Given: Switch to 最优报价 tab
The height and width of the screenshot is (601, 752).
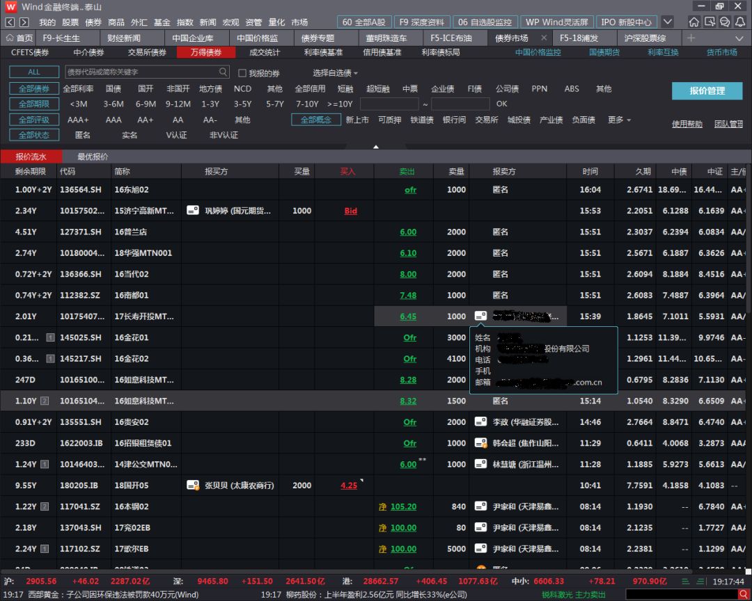Looking at the screenshot, I should click(x=93, y=157).
